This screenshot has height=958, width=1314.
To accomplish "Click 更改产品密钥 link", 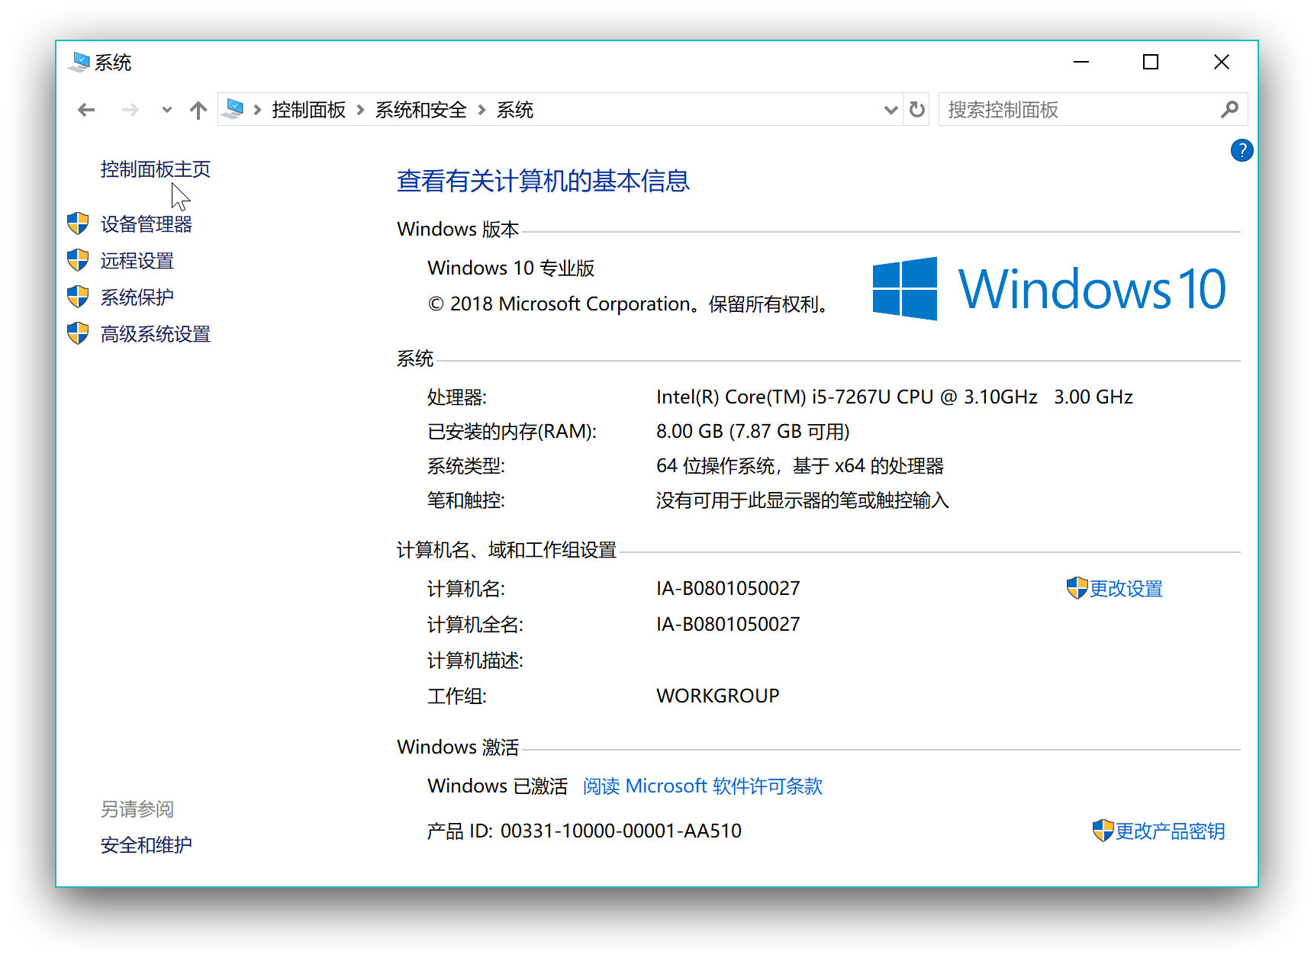I will [x=1171, y=831].
